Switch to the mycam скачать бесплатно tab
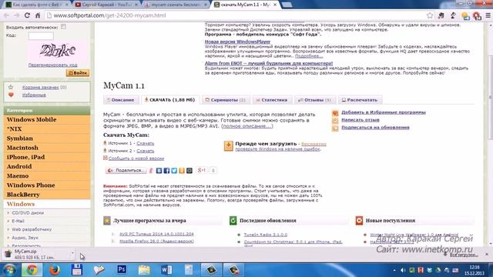Image resolution: width=493 pixels, height=277 pixels. pos(175,5)
